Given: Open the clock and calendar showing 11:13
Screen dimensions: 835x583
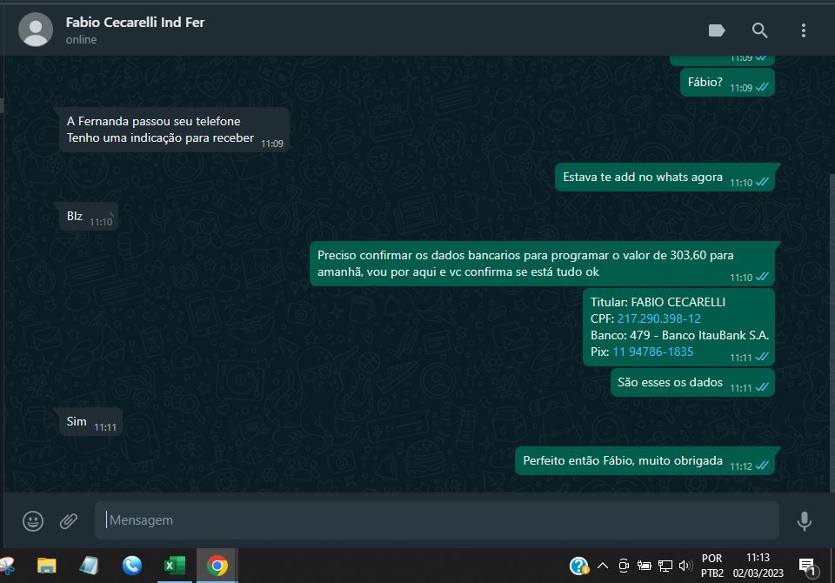Looking at the screenshot, I should pos(757,566).
